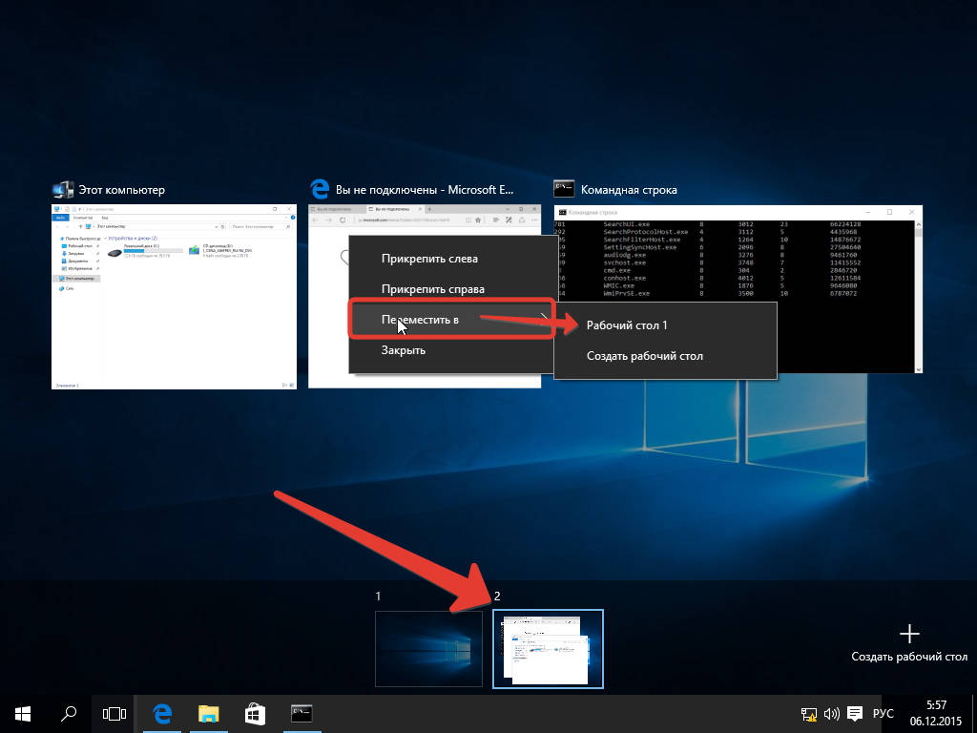The image size is (977, 733).
Task: Open File Explorer from the taskbar
Action: point(209,714)
